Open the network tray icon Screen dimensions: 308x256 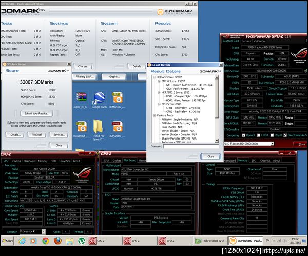[279, 241]
